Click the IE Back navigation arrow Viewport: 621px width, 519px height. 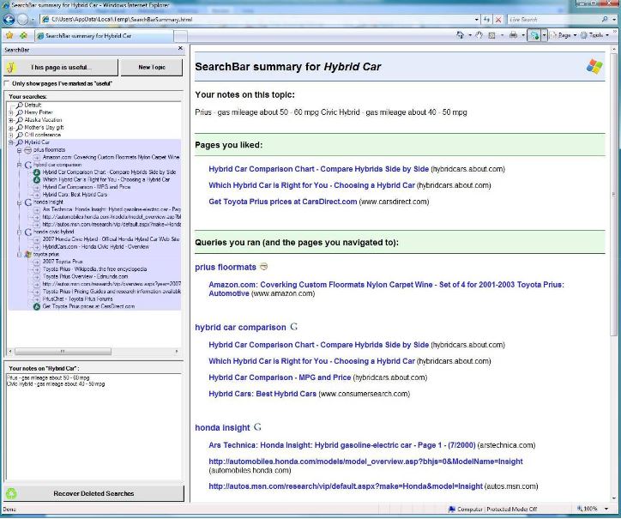pyautogui.click(x=9, y=18)
